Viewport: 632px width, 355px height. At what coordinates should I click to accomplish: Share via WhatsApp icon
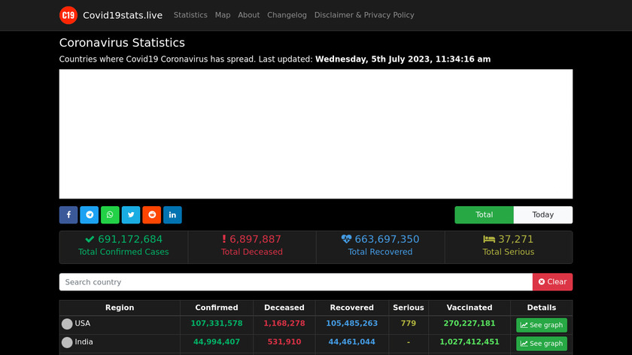click(110, 215)
